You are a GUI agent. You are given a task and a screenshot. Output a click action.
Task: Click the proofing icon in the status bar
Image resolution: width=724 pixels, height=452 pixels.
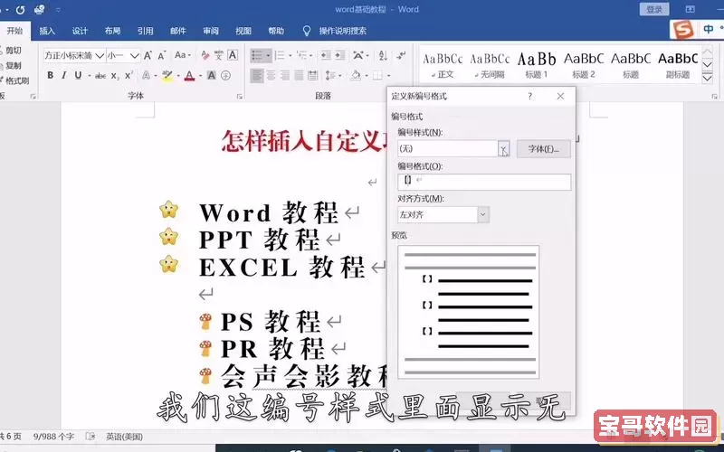point(90,437)
